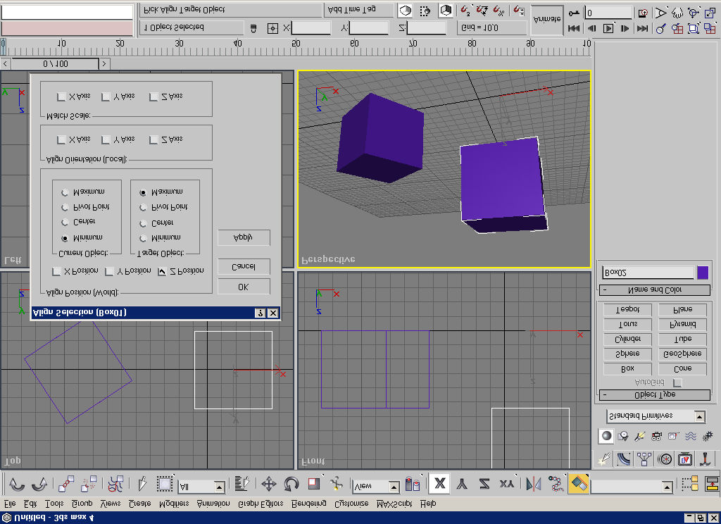721x524 pixels.
Task: Open the Modifiers menu
Action: 174,504
